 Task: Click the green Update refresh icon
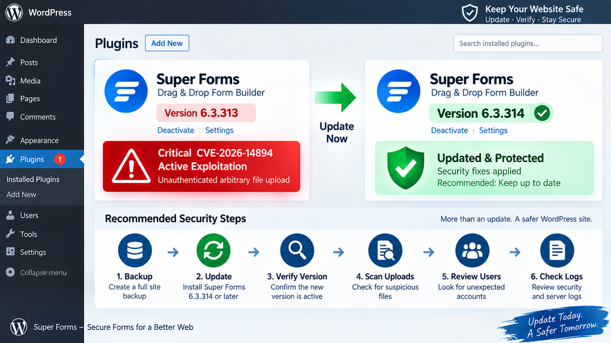[x=214, y=251]
